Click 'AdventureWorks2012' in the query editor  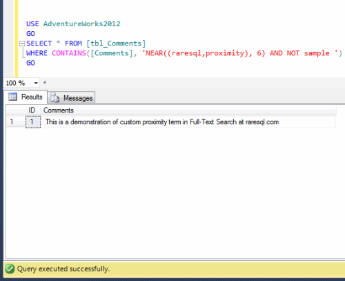tap(82, 24)
